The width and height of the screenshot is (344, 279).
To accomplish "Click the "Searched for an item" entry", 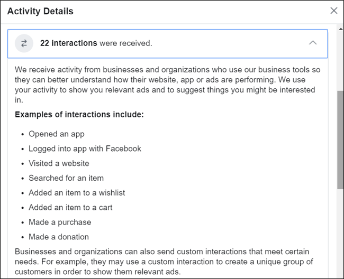I will [66, 178].
